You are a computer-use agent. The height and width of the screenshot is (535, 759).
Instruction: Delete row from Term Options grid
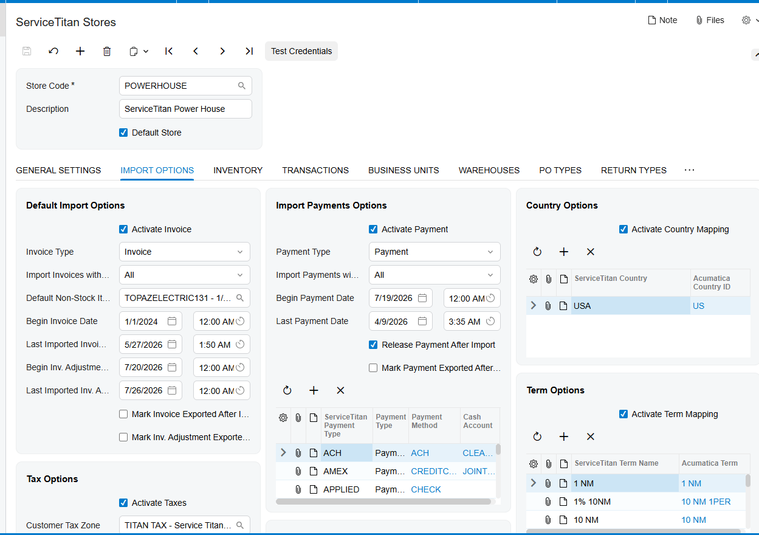(591, 437)
